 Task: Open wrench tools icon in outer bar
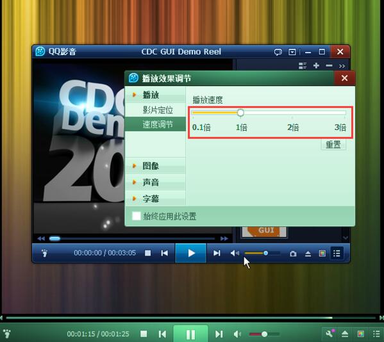pos(330,333)
